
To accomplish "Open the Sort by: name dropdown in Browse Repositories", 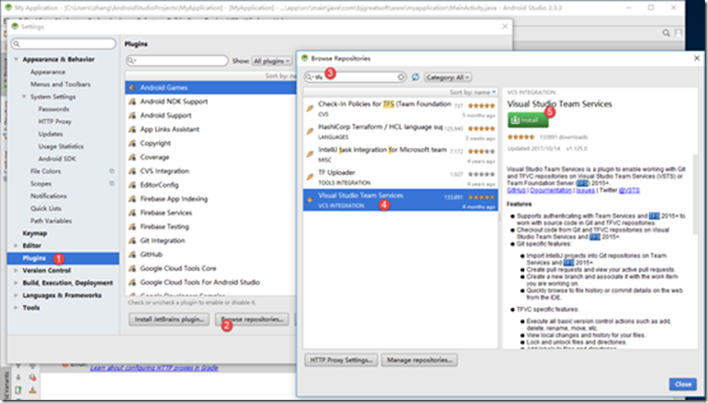I will 472,92.
